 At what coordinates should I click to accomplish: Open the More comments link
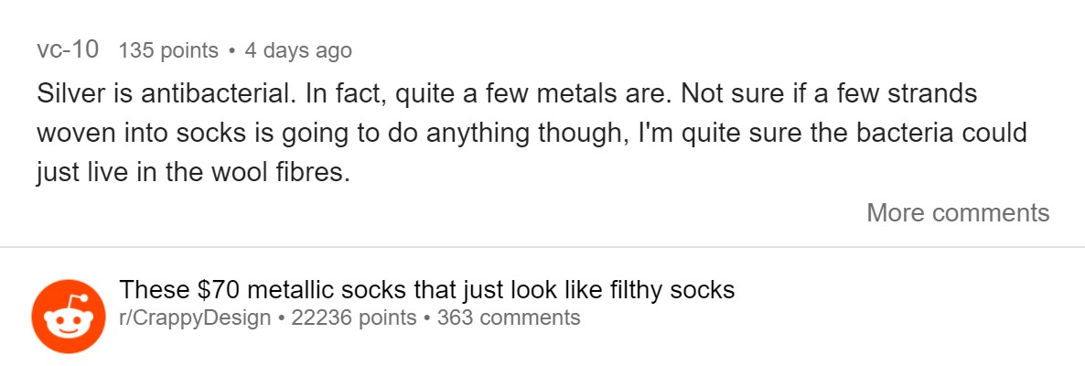[x=958, y=212]
